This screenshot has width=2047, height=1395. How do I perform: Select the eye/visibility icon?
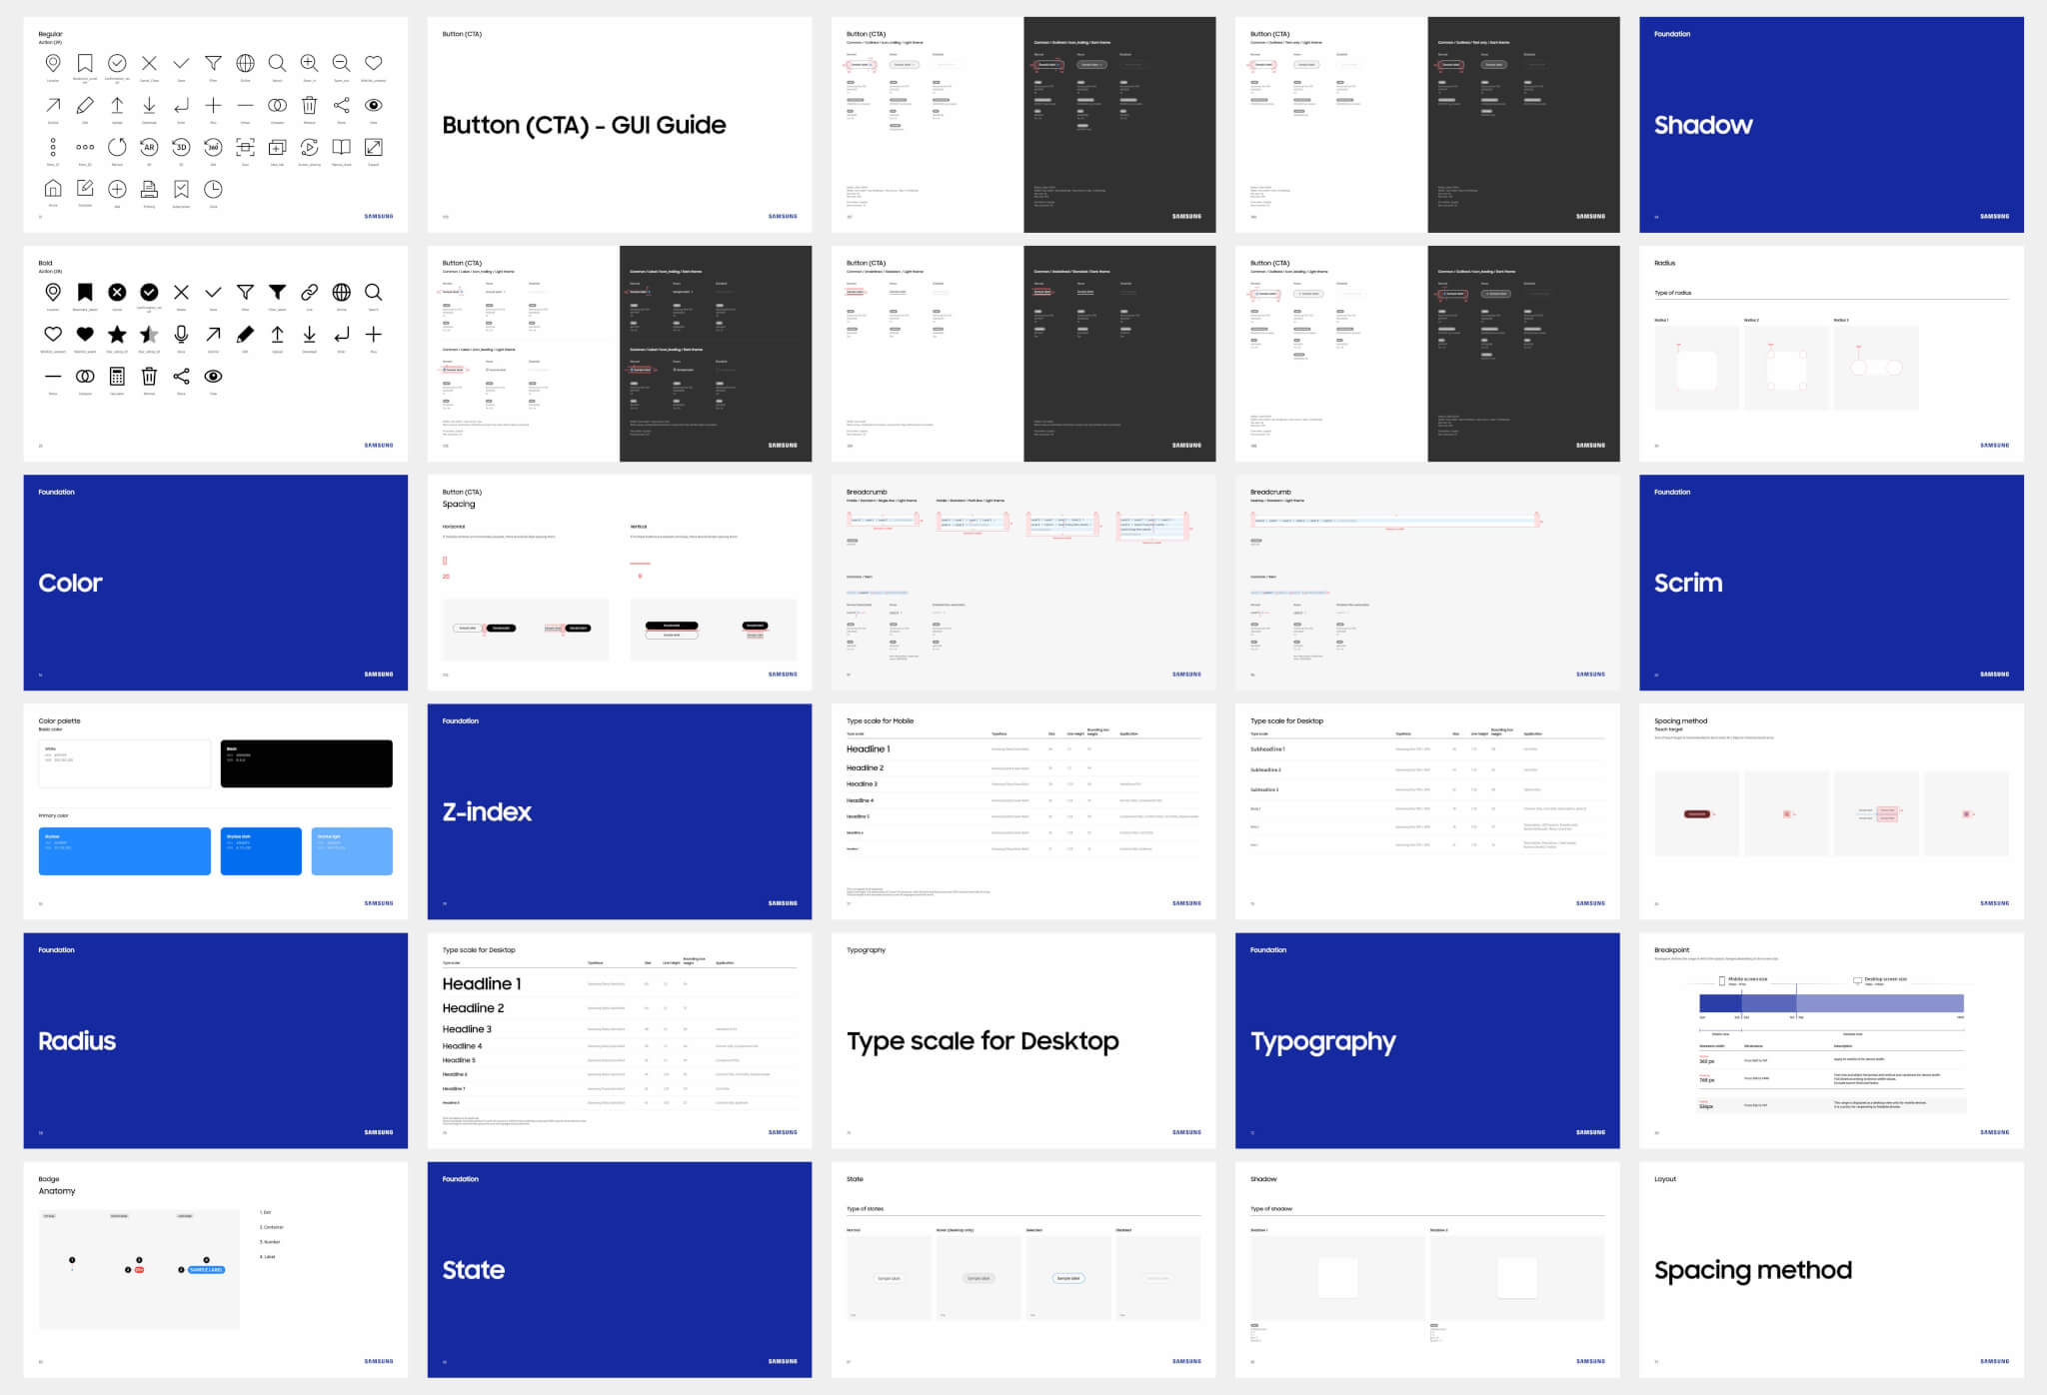(373, 104)
